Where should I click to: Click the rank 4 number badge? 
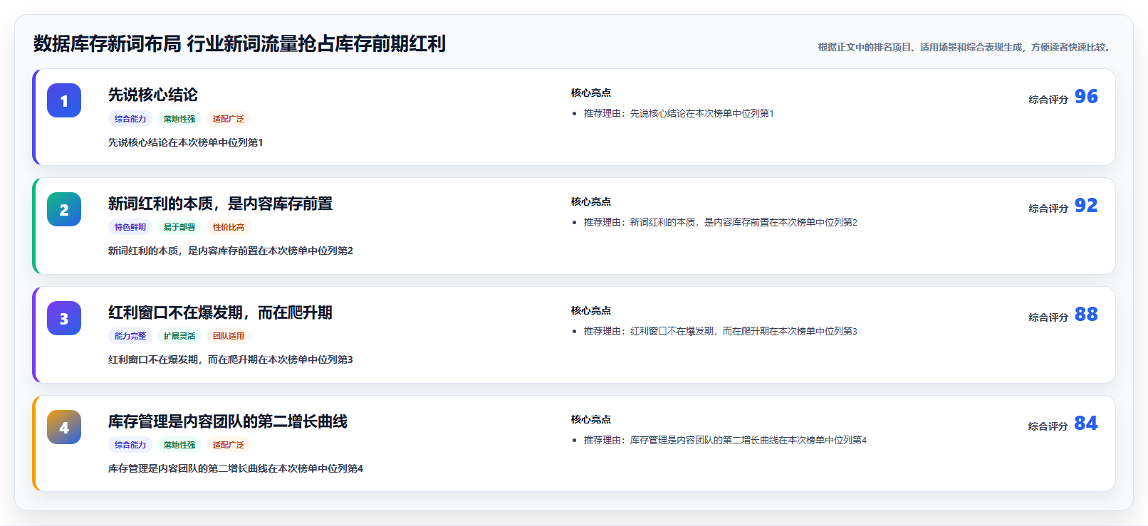(x=64, y=427)
